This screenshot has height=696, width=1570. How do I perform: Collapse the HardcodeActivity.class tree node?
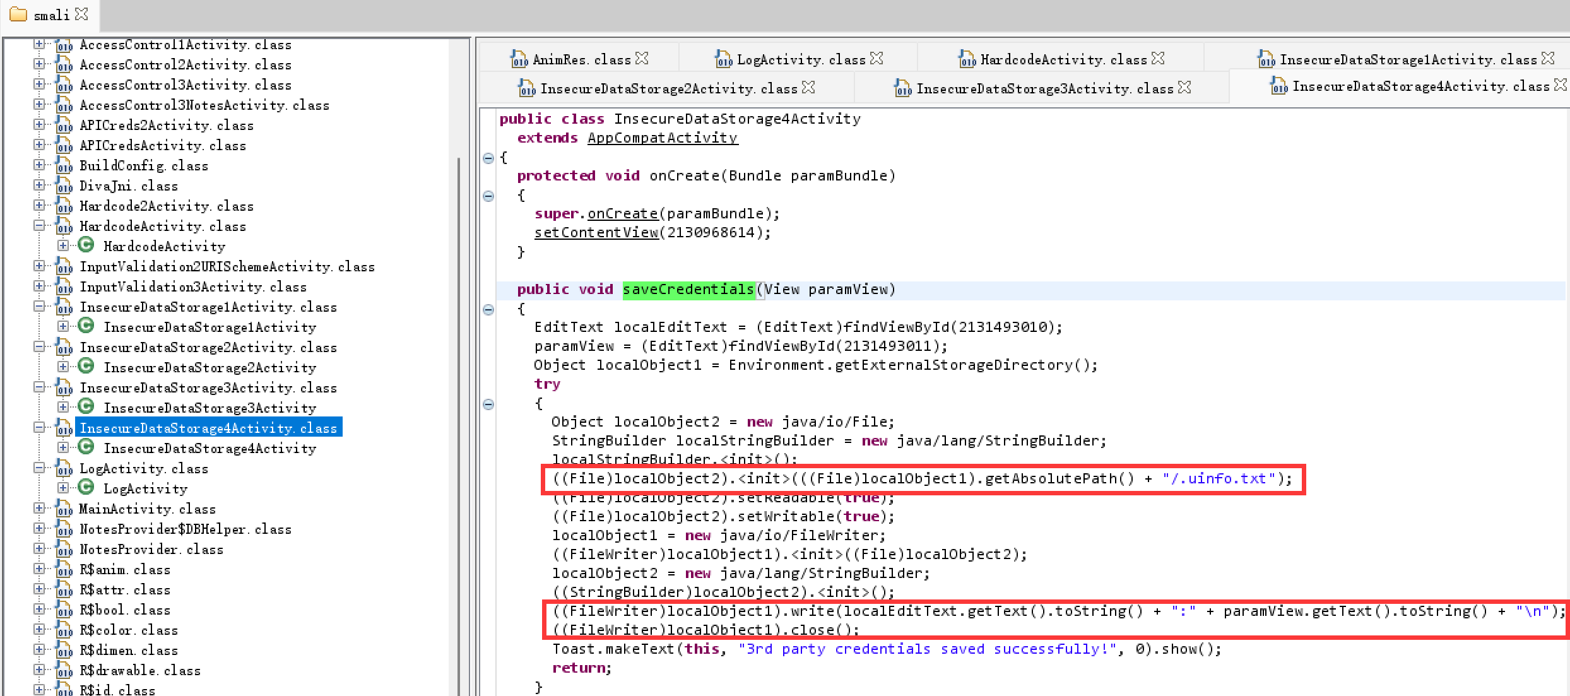(39, 225)
